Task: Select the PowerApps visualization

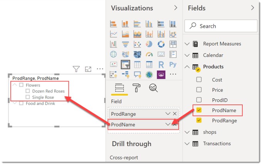Action: pos(161,74)
